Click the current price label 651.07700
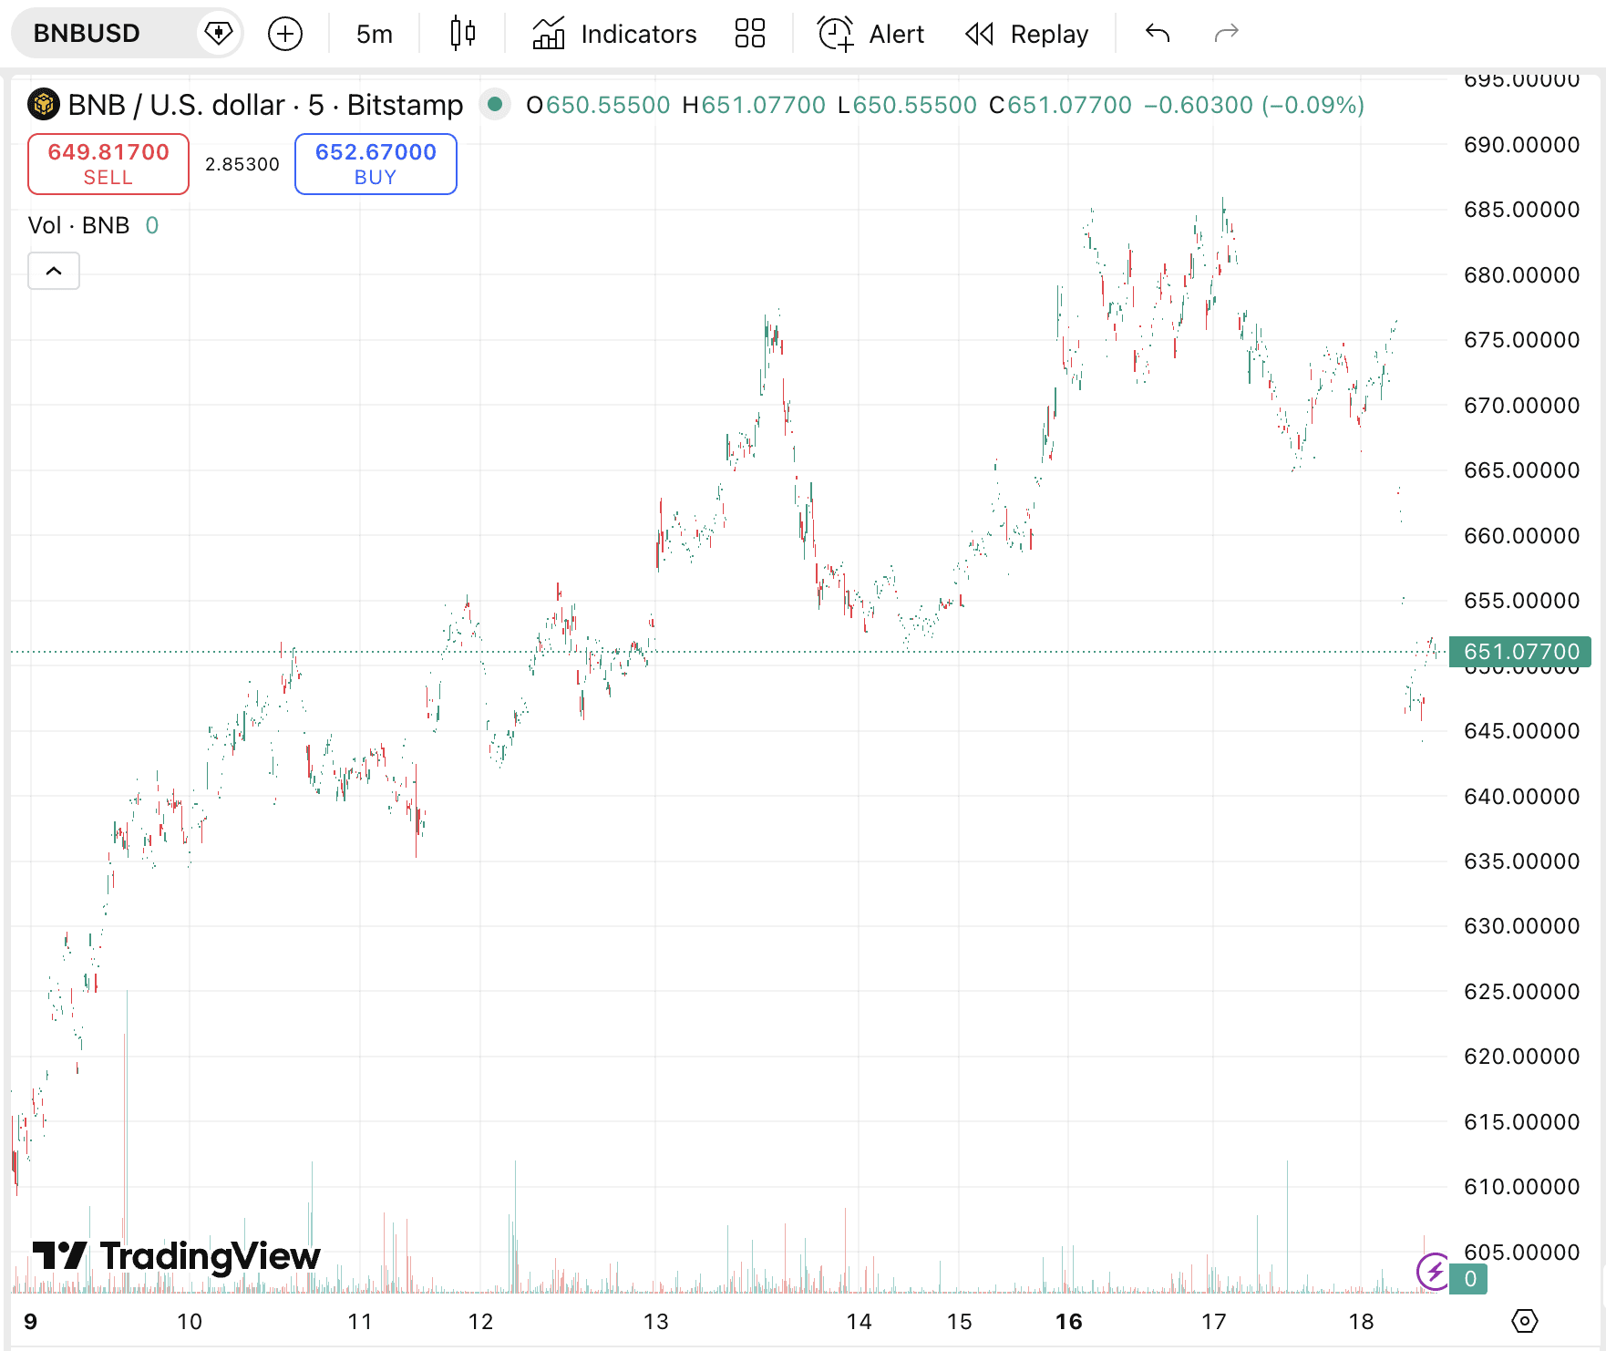Viewport: 1606px width, 1351px height. click(1519, 652)
